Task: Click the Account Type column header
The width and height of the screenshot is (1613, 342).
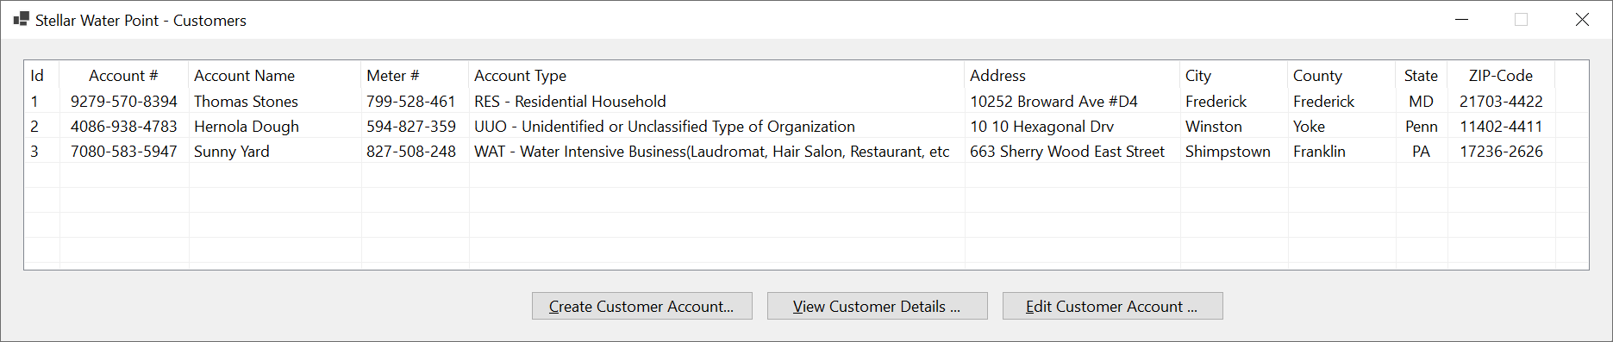Action: (717, 75)
